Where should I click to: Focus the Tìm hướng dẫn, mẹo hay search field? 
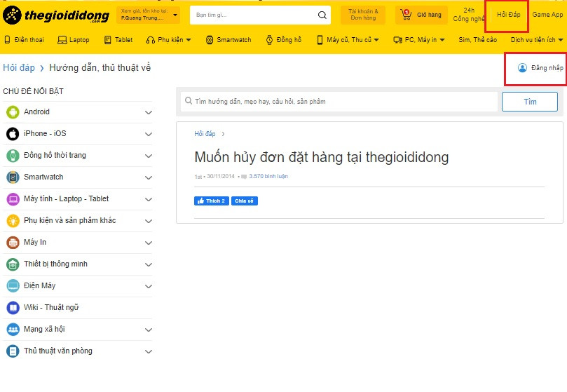[339, 102]
